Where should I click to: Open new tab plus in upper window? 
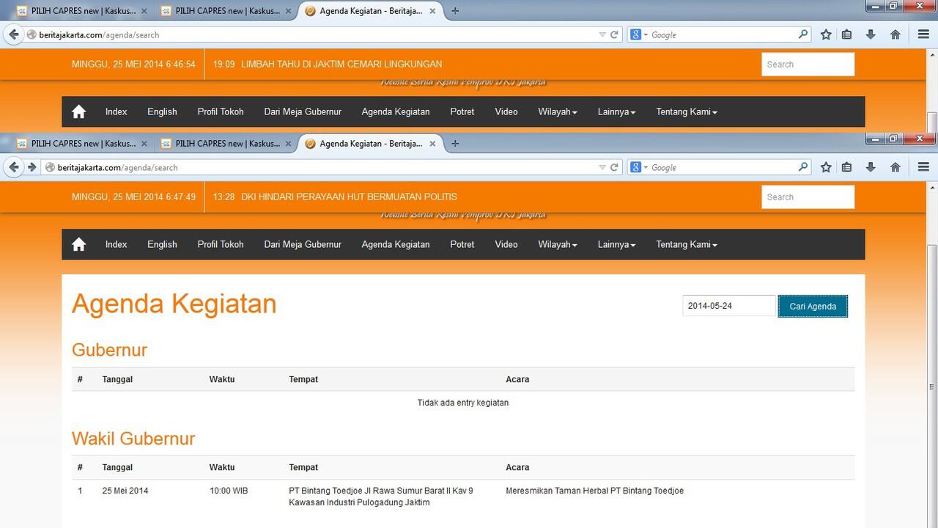(x=455, y=11)
